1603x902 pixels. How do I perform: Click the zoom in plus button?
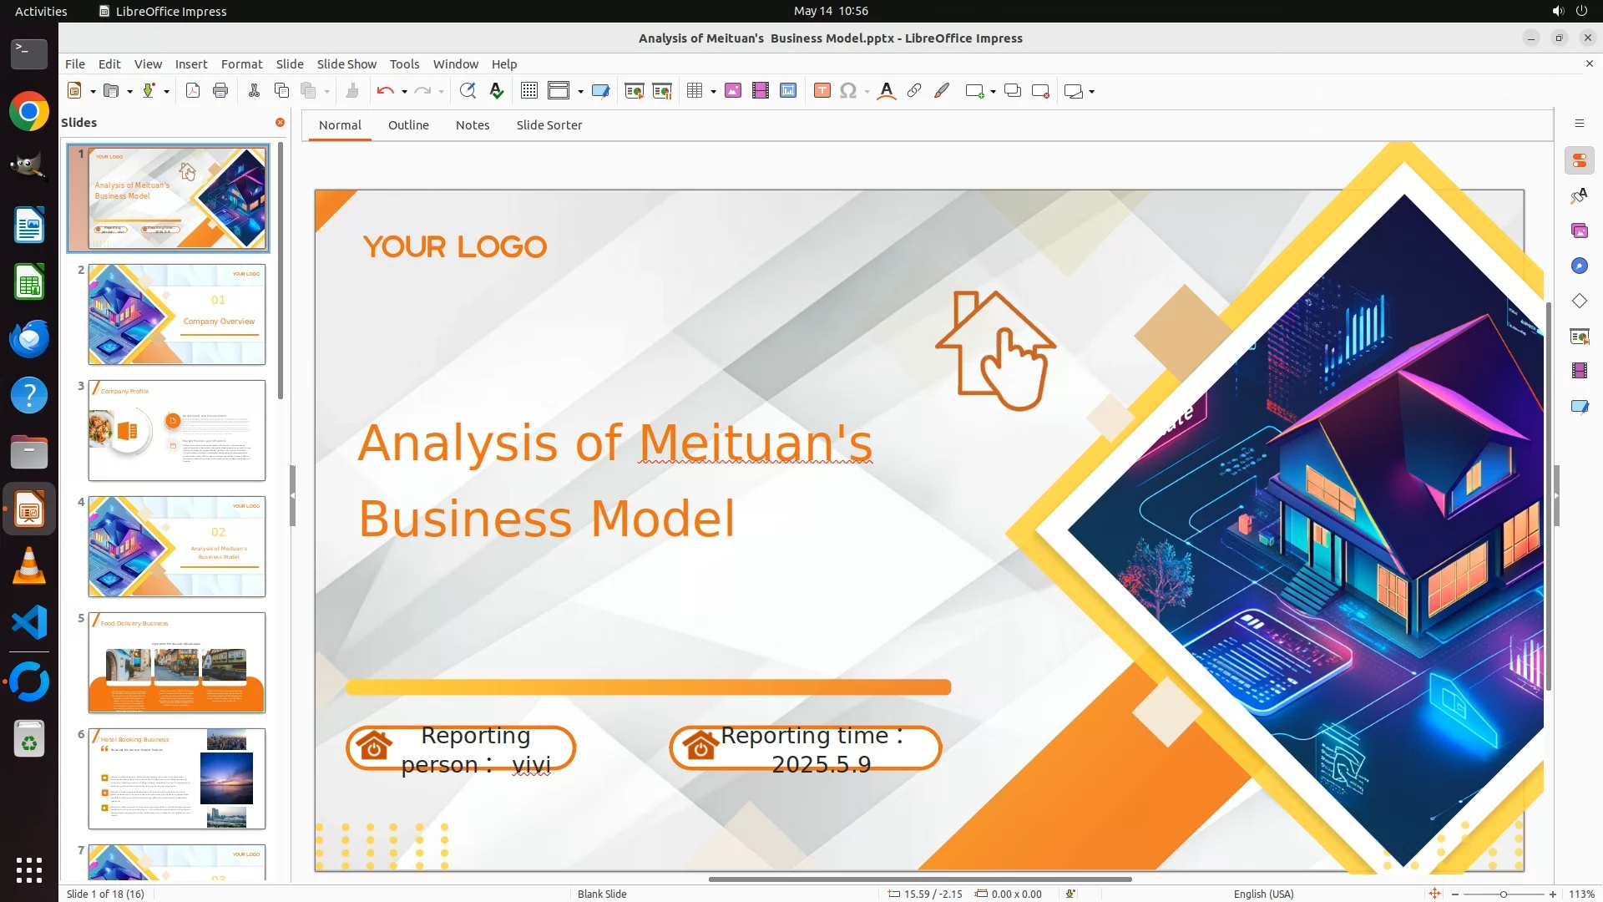(x=1553, y=894)
